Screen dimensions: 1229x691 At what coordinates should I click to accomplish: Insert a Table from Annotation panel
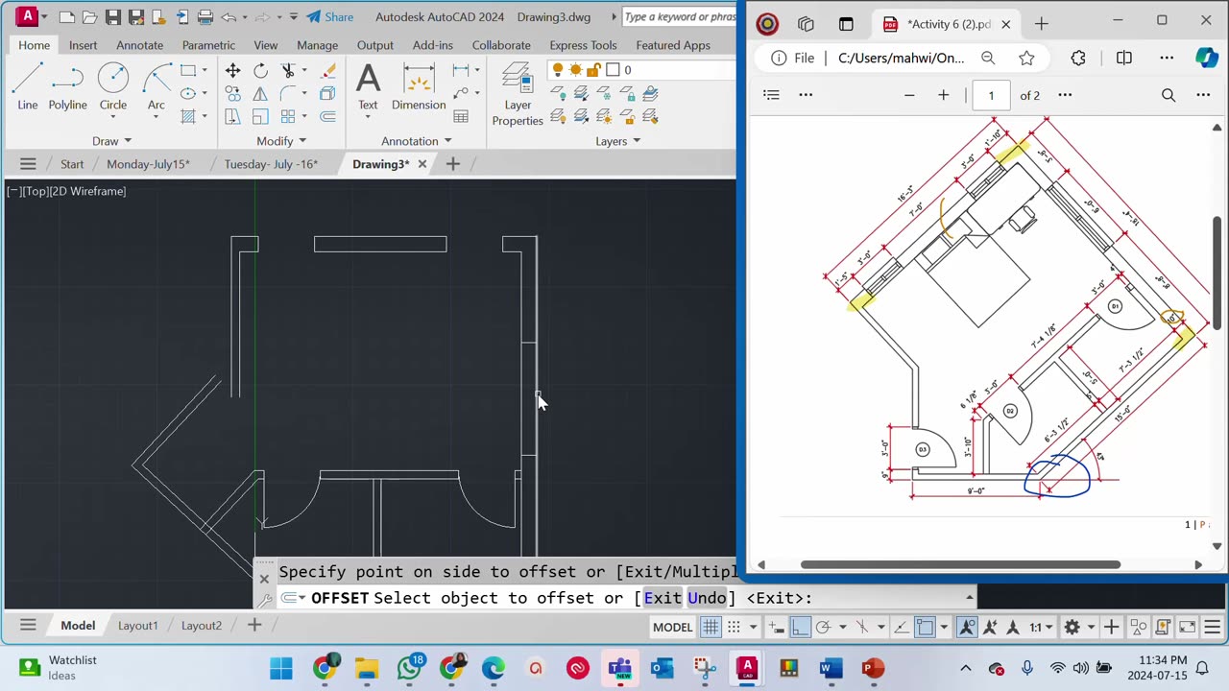461,116
